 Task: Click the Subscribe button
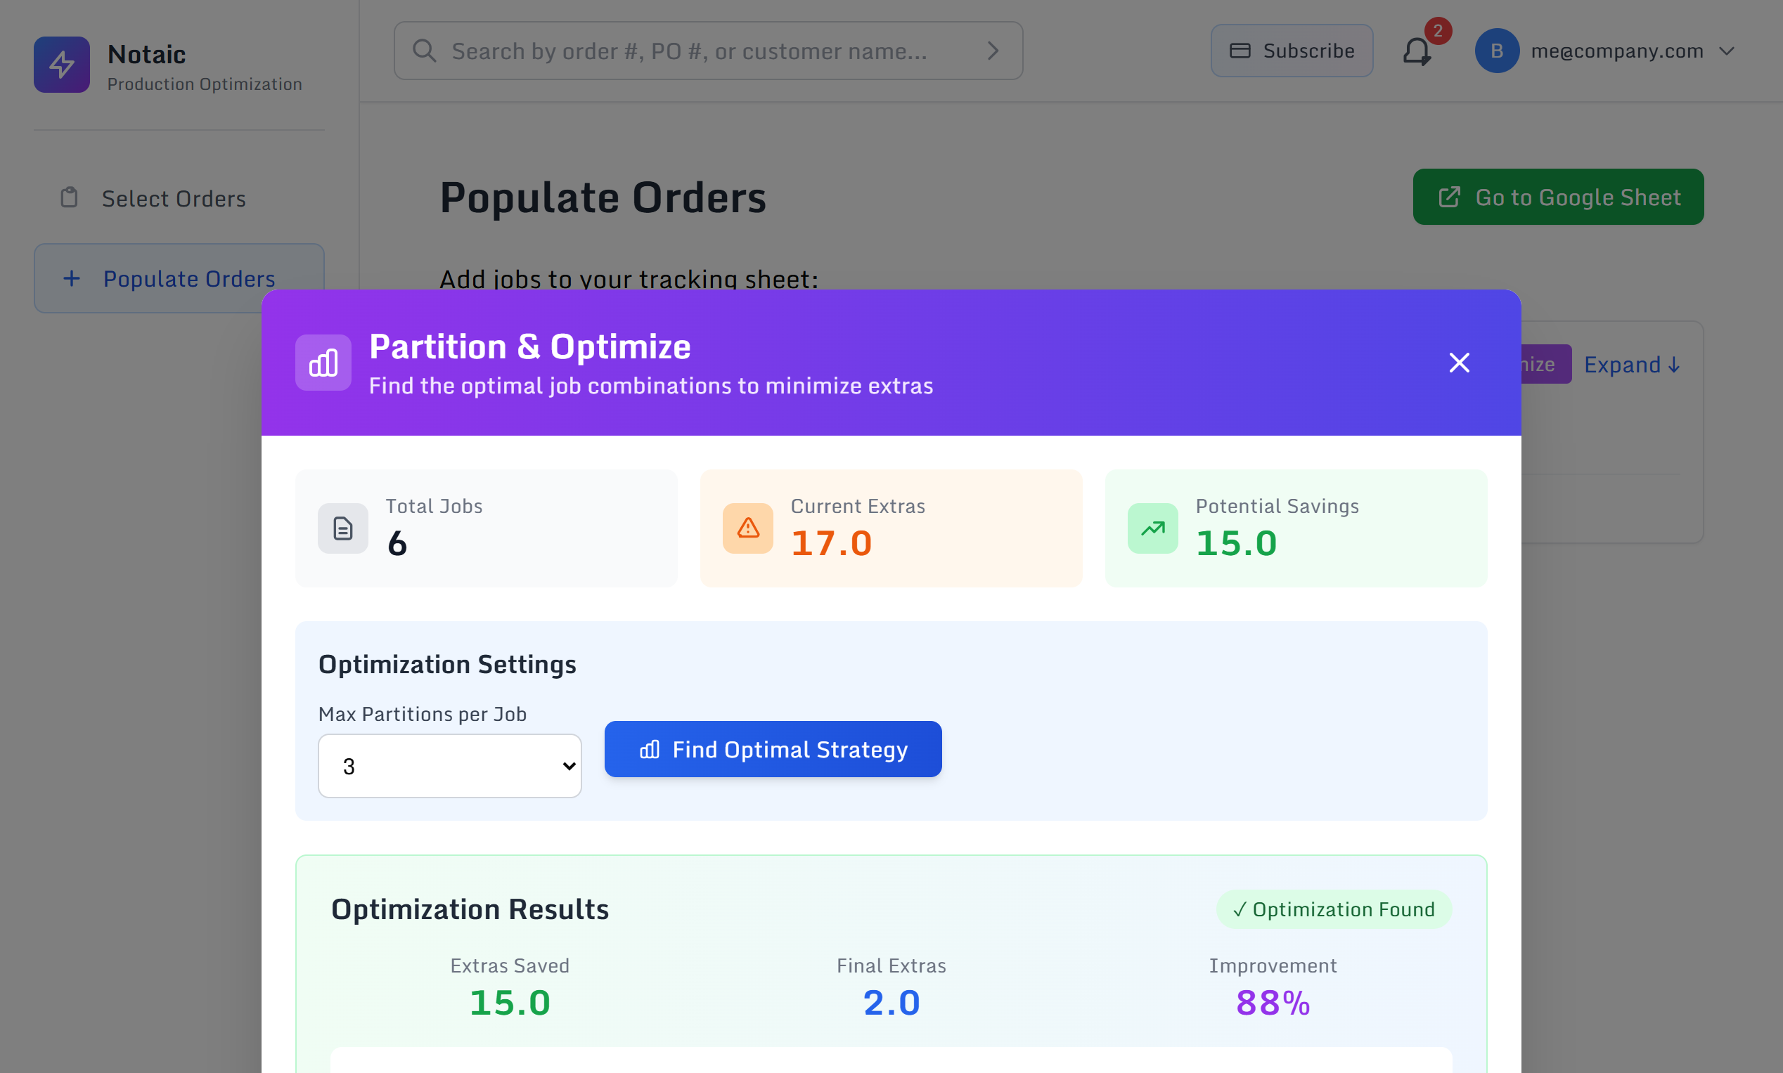coord(1292,51)
